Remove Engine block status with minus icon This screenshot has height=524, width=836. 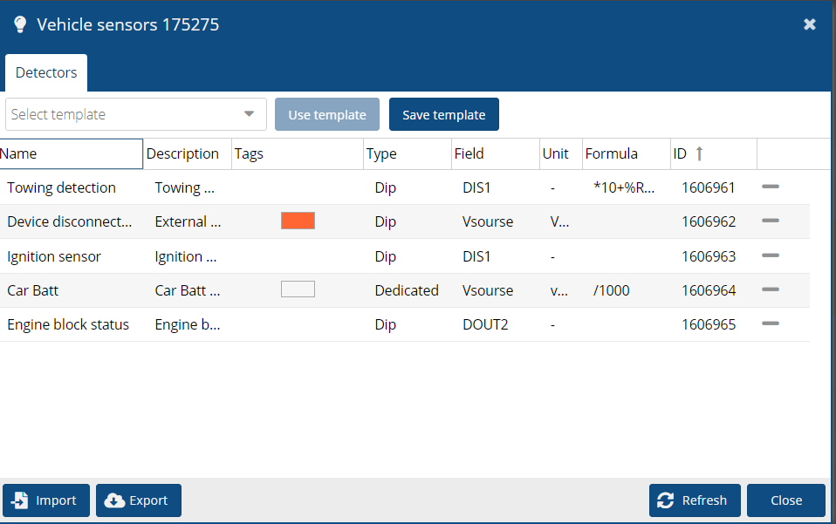pyautogui.click(x=770, y=323)
